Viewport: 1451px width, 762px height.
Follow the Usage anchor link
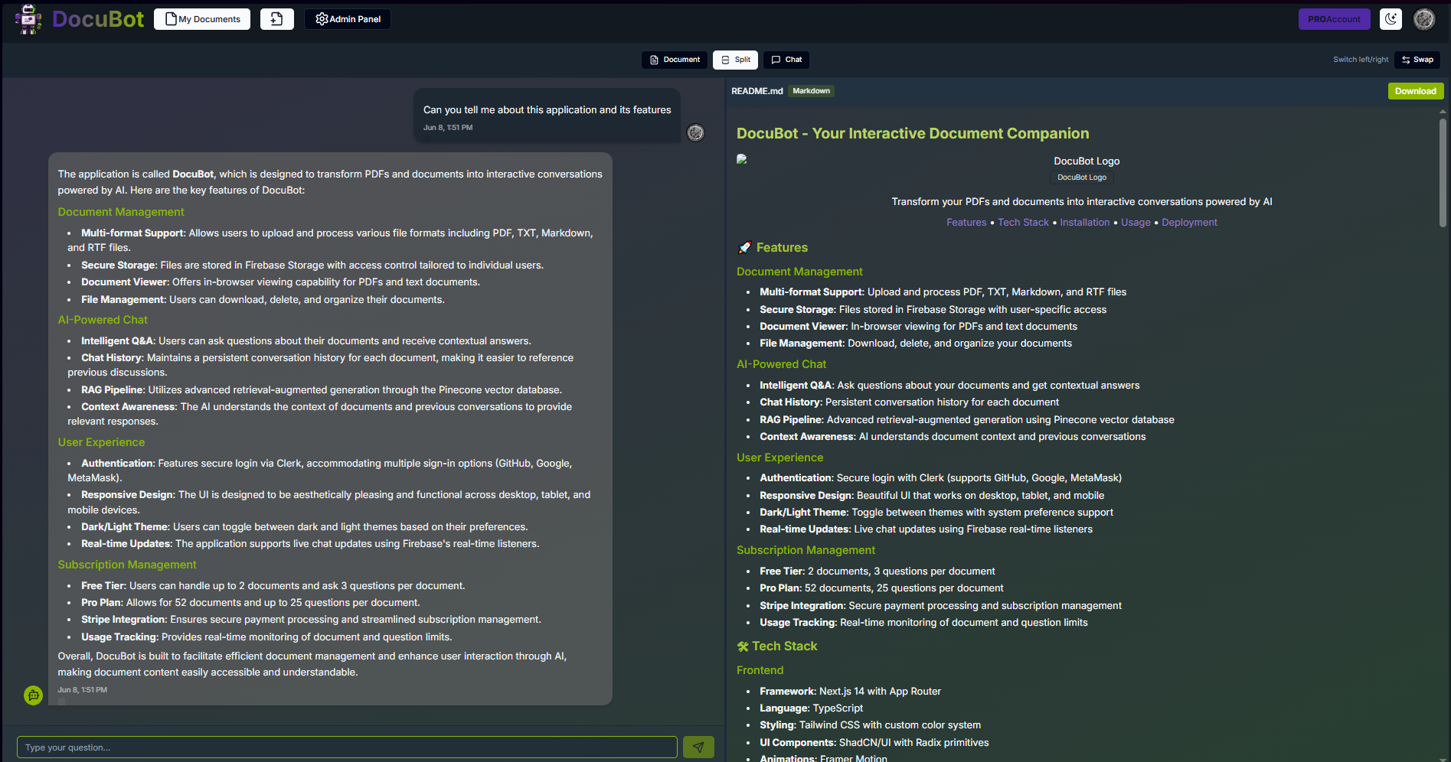(x=1136, y=223)
